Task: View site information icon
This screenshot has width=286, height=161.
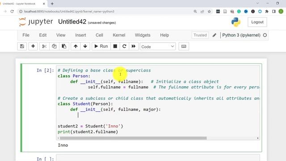Action: 21,11
